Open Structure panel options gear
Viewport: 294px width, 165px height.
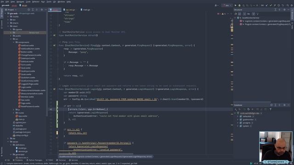click(284, 10)
